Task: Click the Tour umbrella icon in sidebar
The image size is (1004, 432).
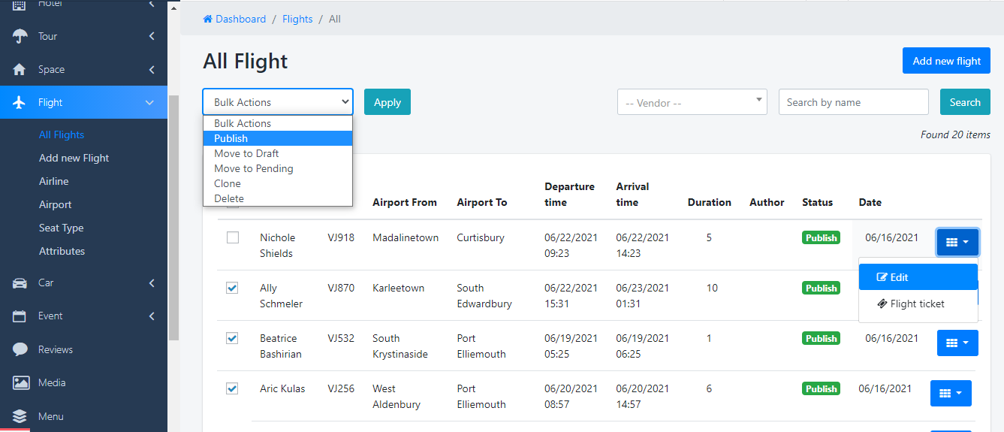Action: point(20,36)
